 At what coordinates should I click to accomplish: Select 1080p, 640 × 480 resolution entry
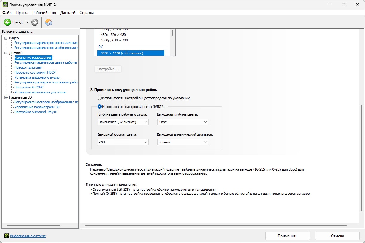(114, 40)
